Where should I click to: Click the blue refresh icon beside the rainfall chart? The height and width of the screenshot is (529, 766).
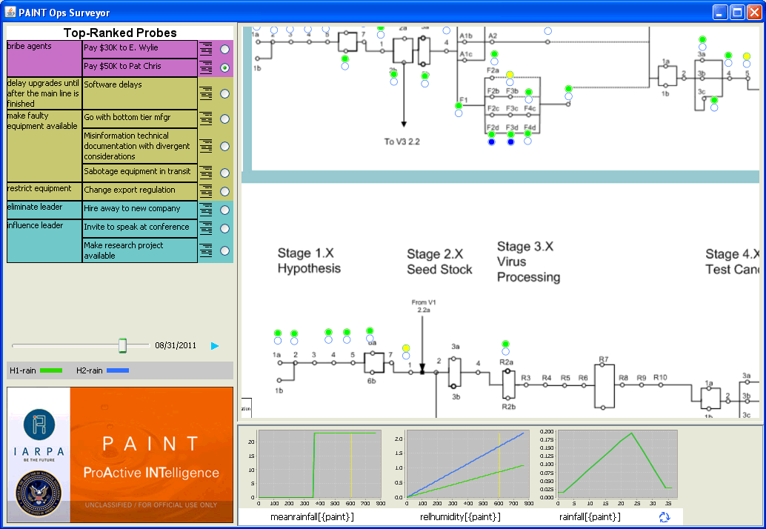coord(665,517)
